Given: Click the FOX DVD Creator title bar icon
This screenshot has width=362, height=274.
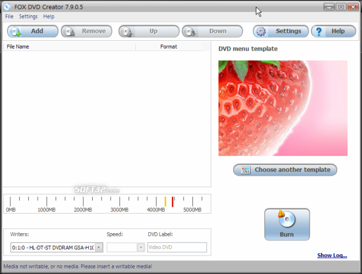Looking at the screenshot, I should pyautogui.click(x=7, y=7).
